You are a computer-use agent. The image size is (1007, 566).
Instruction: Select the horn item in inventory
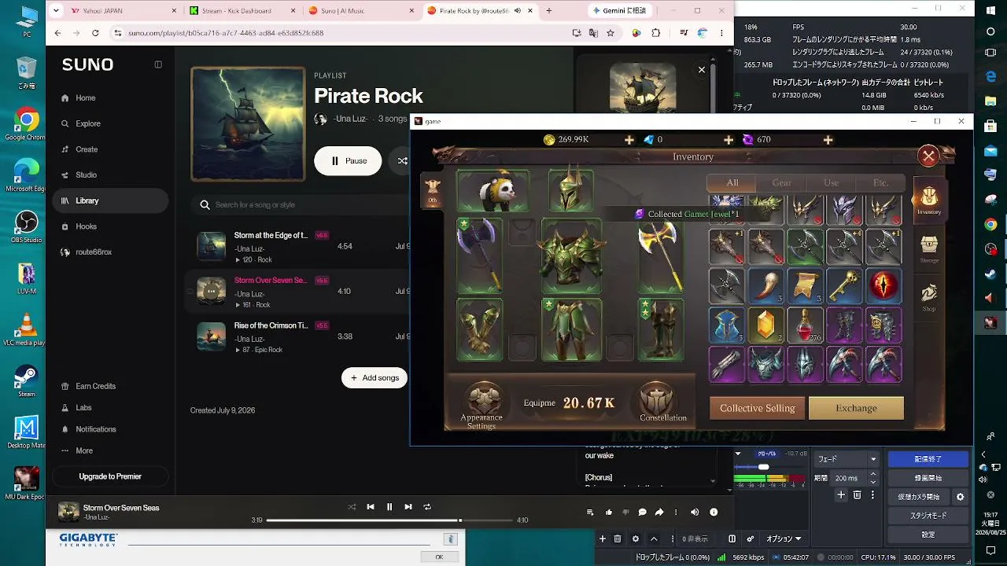tap(766, 285)
